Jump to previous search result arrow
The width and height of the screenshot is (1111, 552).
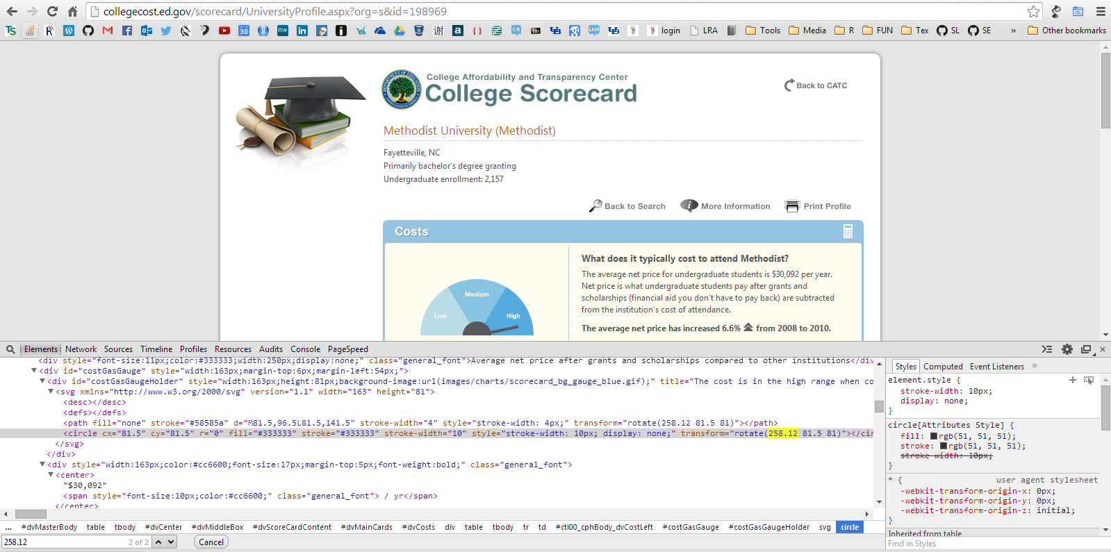point(158,542)
